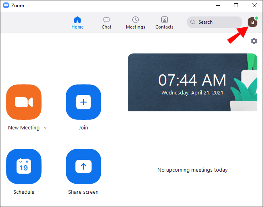
Task: Close the Zoom window
Action: coord(255,5)
